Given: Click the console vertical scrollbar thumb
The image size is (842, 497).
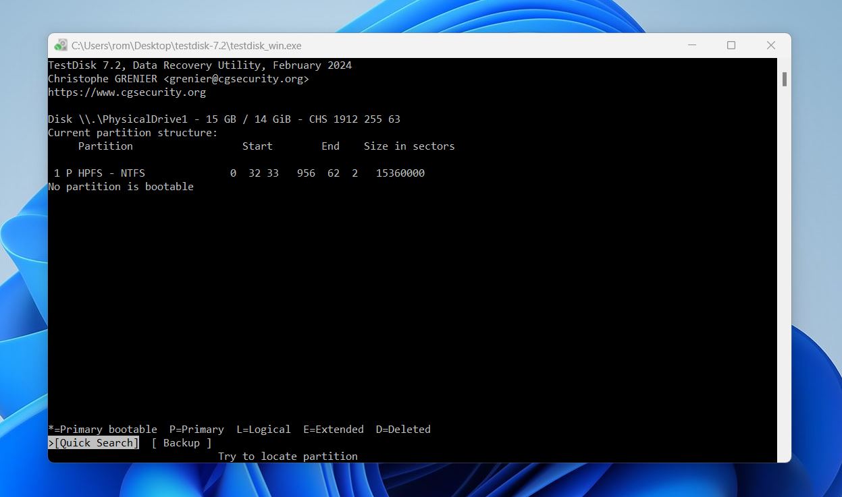Looking at the screenshot, I should click(x=785, y=79).
